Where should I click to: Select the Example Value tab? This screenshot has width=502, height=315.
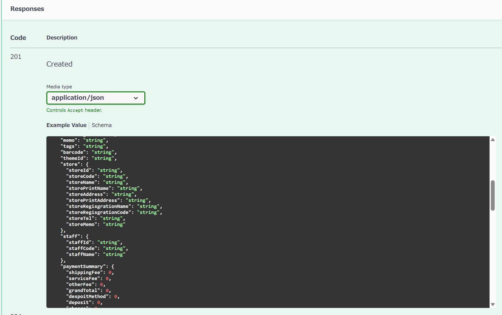pyautogui.click(x=66, y=125)
